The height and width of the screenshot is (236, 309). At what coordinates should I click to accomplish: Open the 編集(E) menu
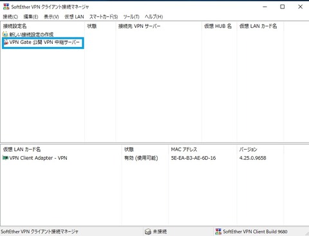coord(31,17)
